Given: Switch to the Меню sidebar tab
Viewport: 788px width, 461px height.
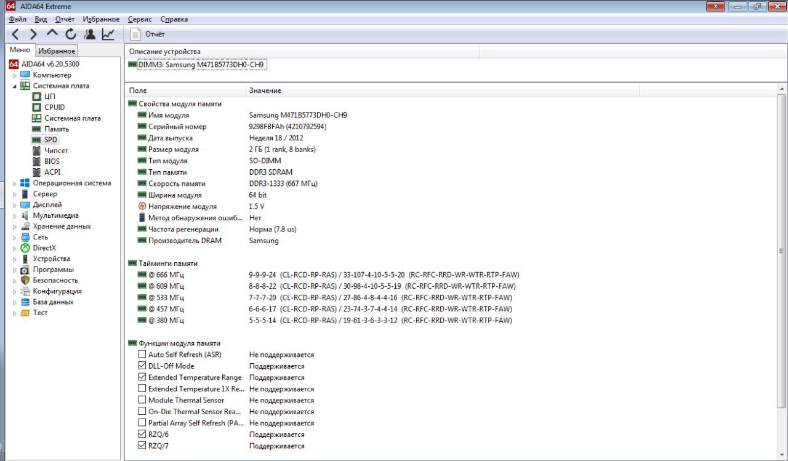Looking at the screenshot, I should coord(20,50).
